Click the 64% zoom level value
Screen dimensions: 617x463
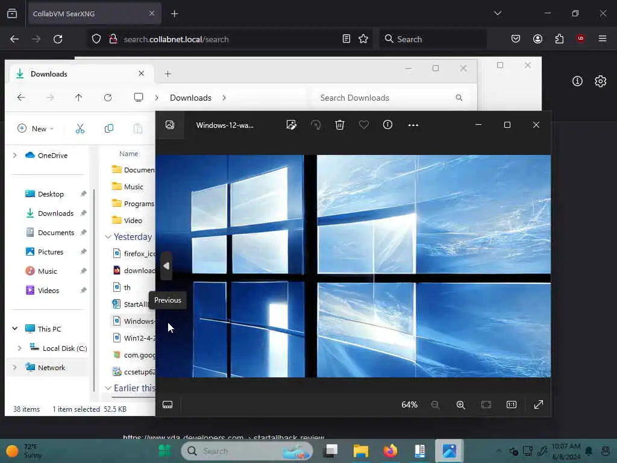409,405
